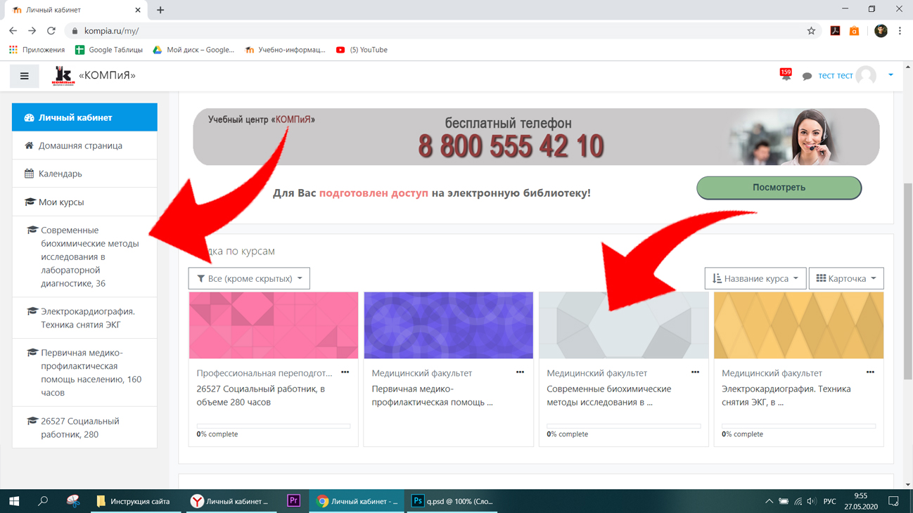The image size is (913, 513).
Task: Open notifications bell with 159 badge
Action: 786,74
